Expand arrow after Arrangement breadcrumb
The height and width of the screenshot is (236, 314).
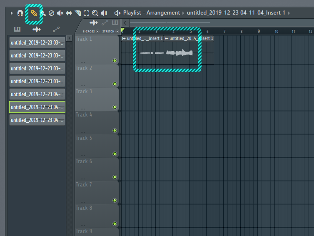coord(183,13)
